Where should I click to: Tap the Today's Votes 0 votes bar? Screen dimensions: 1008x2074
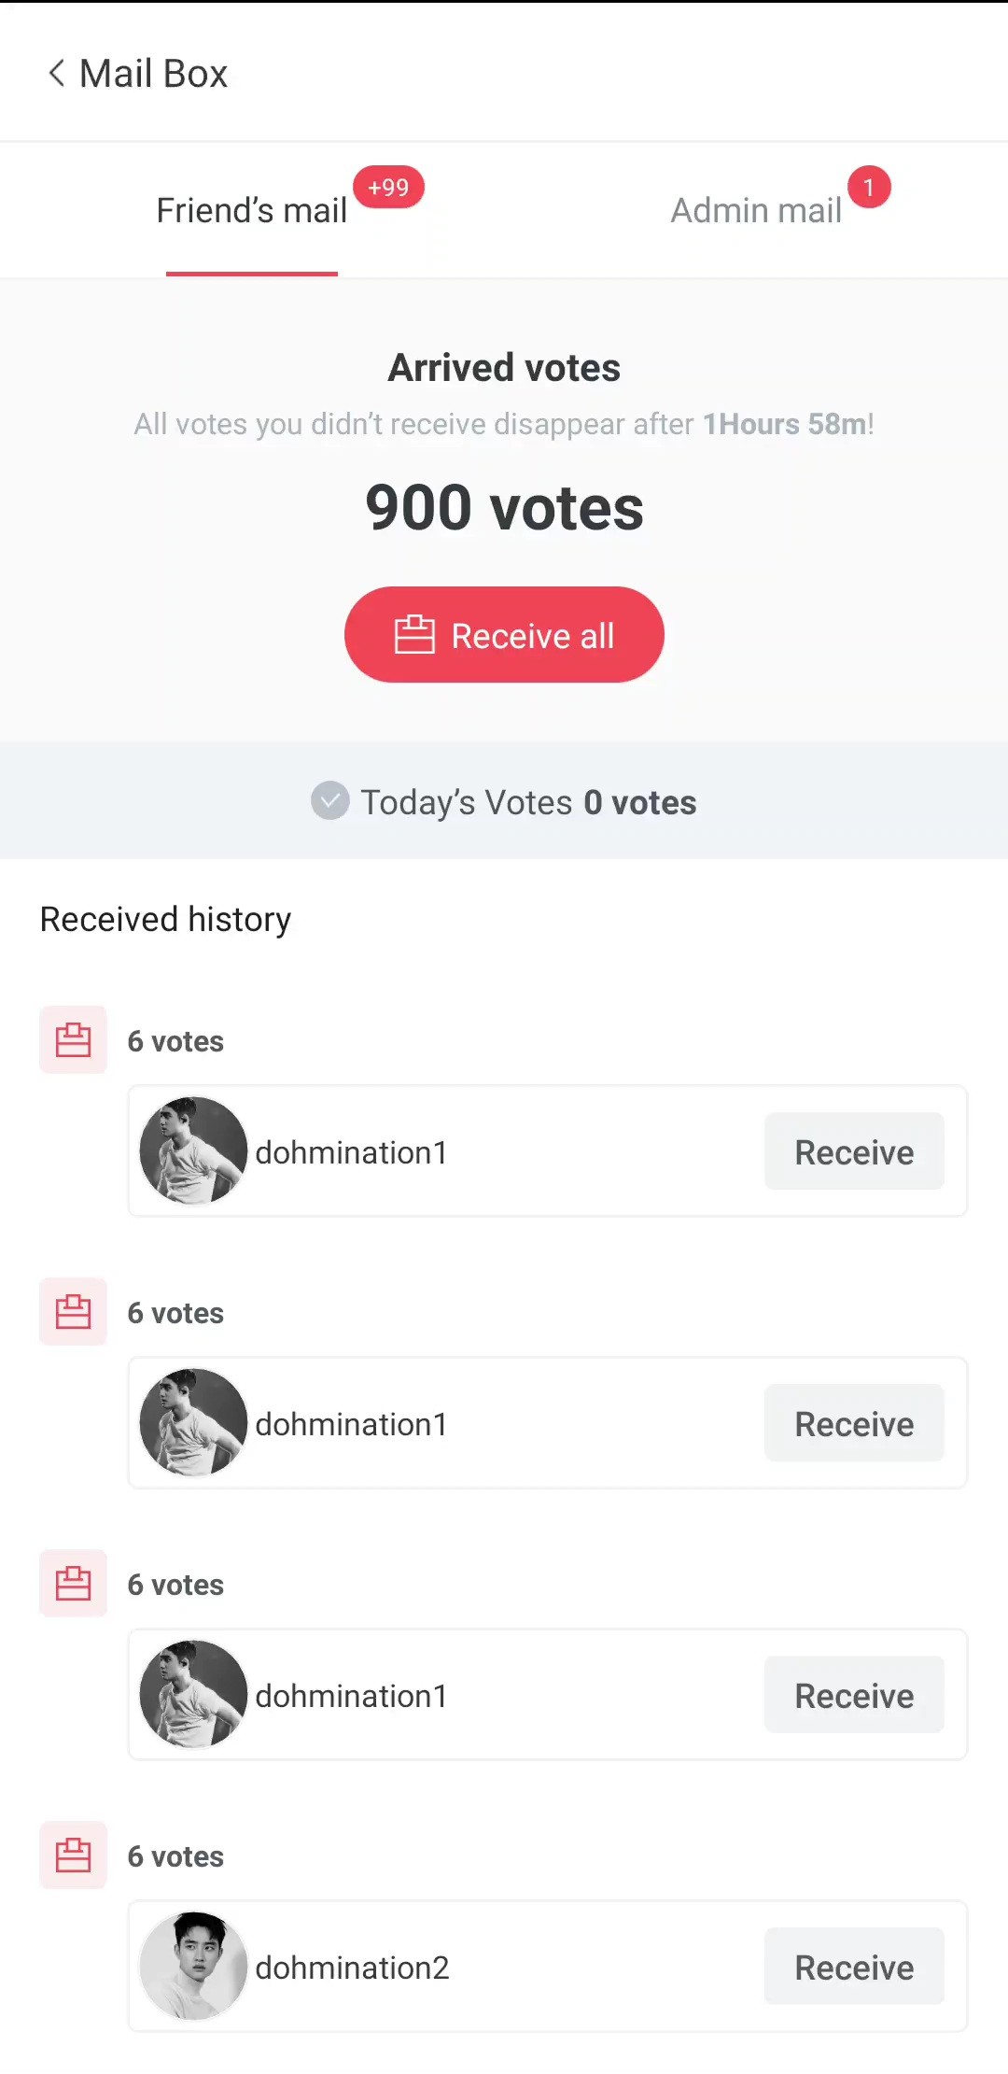(x=504, y=800)
